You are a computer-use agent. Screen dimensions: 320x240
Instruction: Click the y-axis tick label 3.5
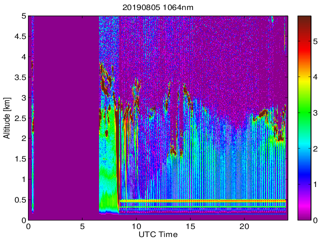tap(19, 77)
